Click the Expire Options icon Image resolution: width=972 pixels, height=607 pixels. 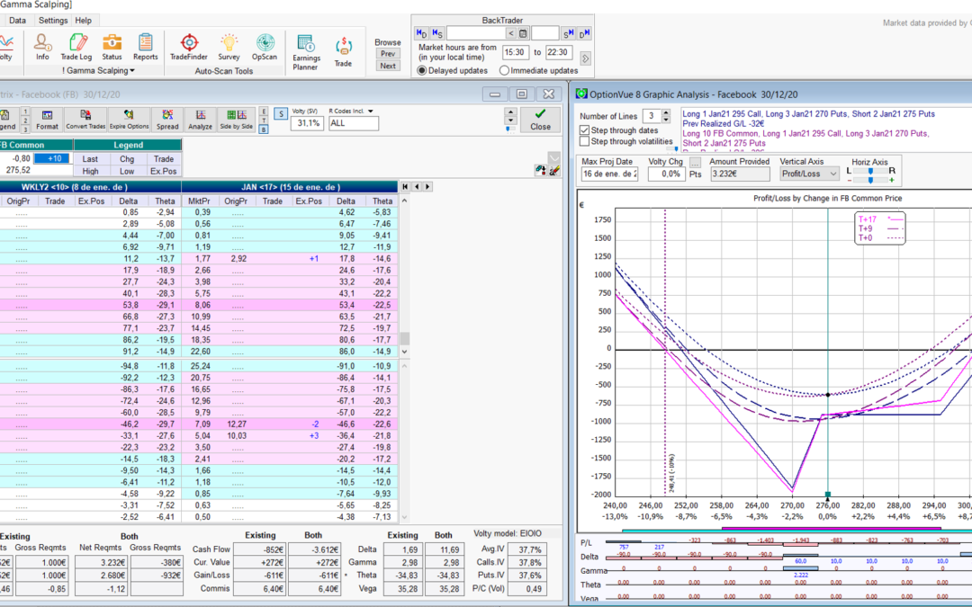pyautogui.click(x=129, y=120)
